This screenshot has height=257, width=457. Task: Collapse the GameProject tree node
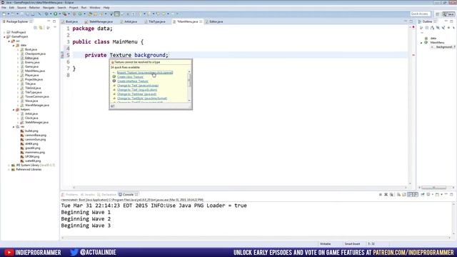click(x=5, y=36)
